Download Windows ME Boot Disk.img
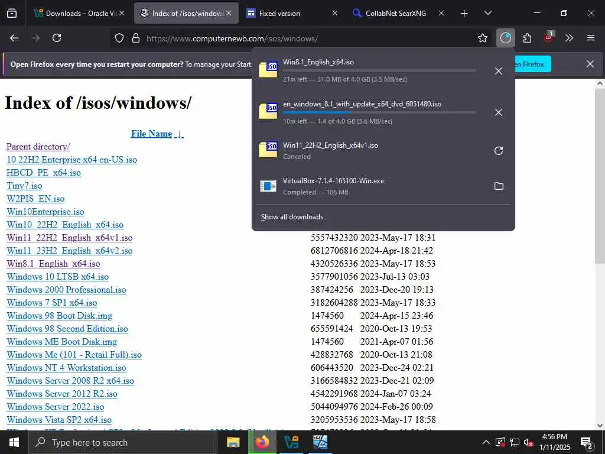605x454 pixels. click(x=61, y=342)
